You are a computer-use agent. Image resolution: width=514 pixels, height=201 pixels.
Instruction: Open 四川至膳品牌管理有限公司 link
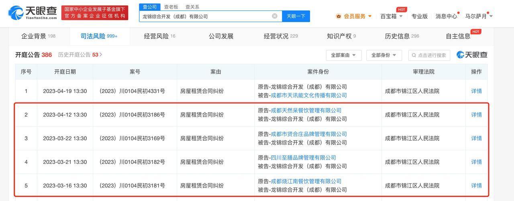(303, 158)
